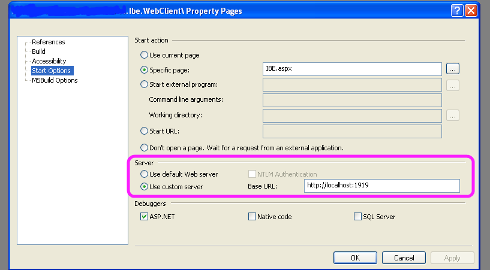Select References in the tree

click(48, 42)
